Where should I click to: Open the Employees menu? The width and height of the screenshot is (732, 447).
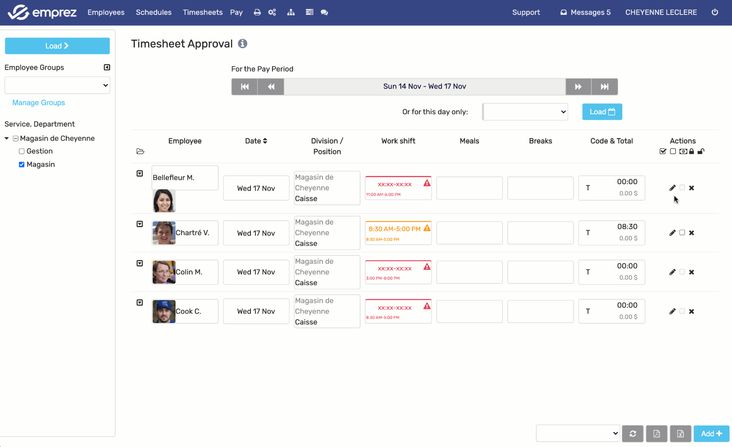coord(106,12)
